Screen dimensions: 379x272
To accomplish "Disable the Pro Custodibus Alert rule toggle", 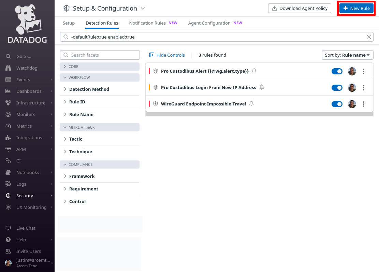I will [x=337, y=71].
